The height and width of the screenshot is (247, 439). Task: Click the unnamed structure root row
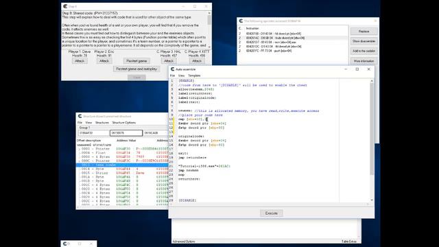tap(94, 145)
